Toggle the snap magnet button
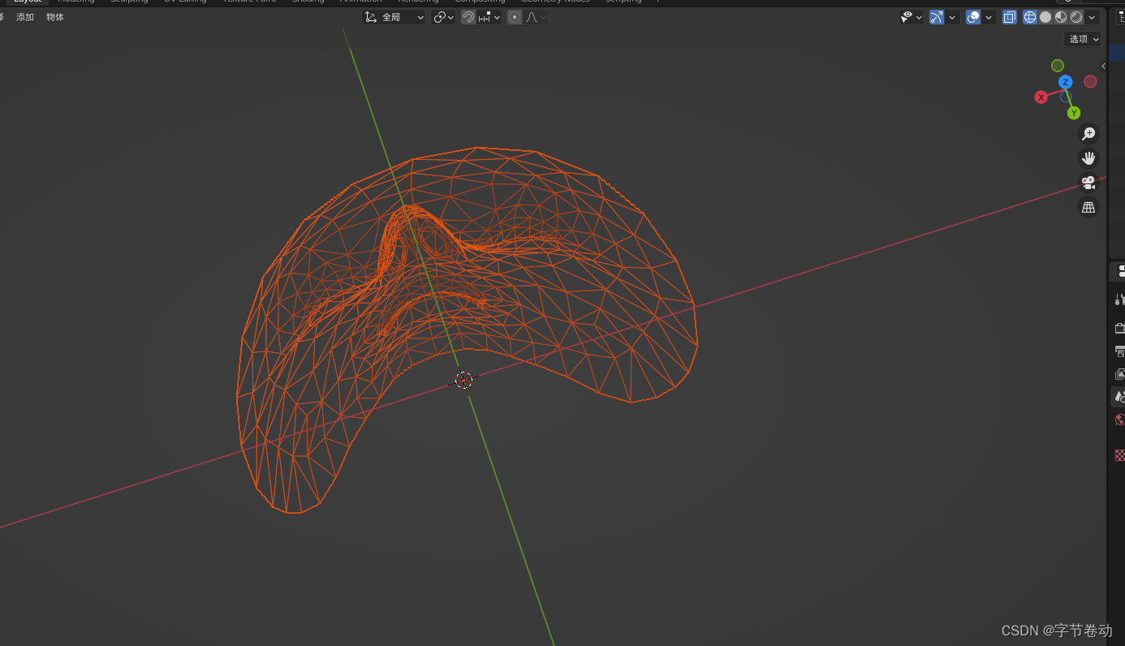Image resolution: width=1125 pixels, height=646 pixels. [x=468, y=17]
